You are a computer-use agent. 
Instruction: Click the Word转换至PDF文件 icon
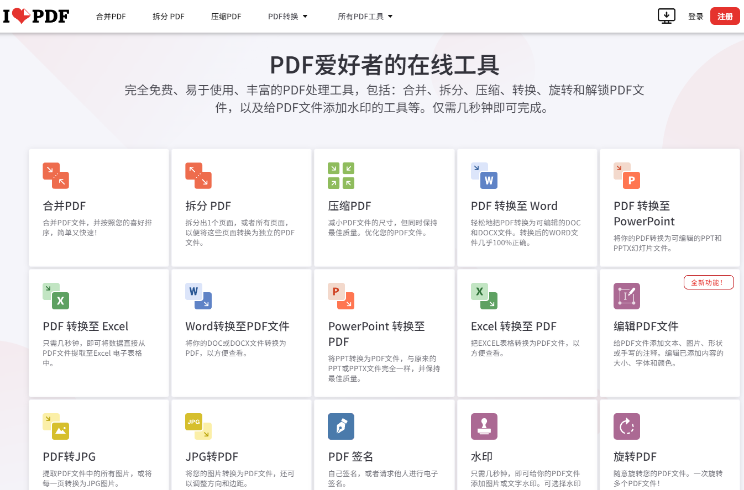tap(198, 296)
